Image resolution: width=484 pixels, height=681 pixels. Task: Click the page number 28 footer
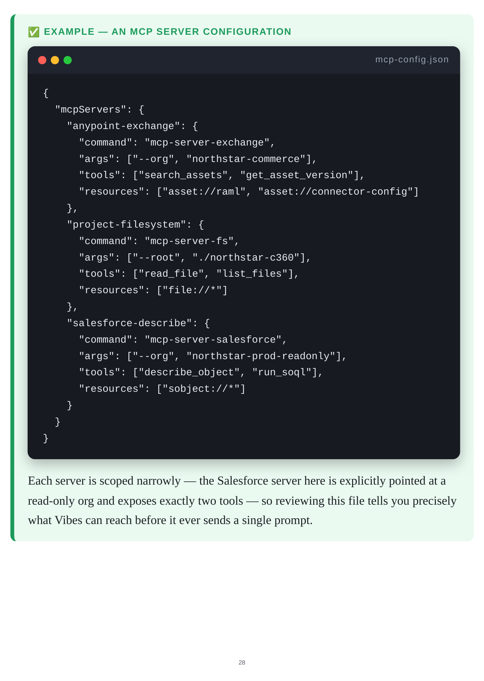(x=242, y=663)
